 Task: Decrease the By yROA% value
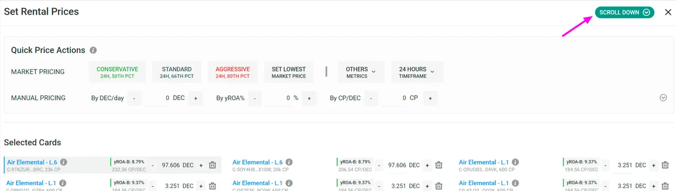(x=255, y=98)
